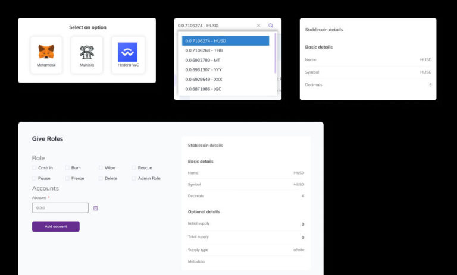Enable the Admin Role checkbox
The width and height of the screenshot is (457, 275).
click(134, 178)
